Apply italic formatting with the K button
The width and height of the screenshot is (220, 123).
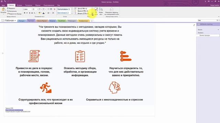27,13
